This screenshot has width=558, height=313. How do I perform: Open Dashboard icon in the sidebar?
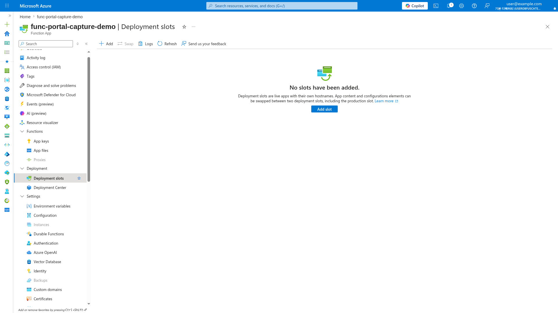pos(7,43)
